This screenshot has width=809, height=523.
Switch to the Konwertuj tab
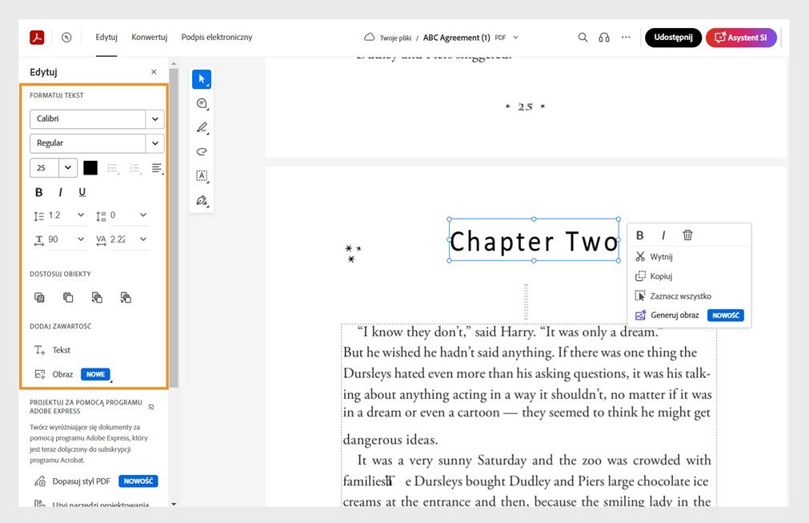click(149, 37)
